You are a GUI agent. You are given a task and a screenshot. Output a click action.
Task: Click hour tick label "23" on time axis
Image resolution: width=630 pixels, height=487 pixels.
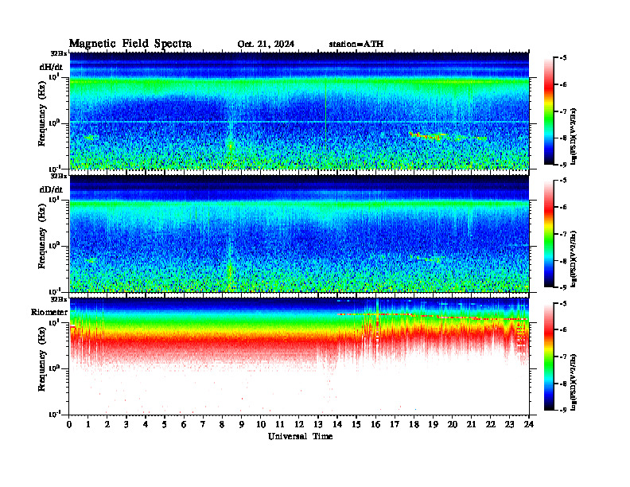(510, 425)
